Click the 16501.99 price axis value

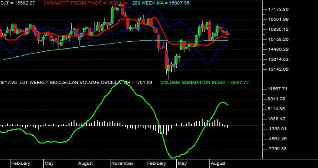278,20
